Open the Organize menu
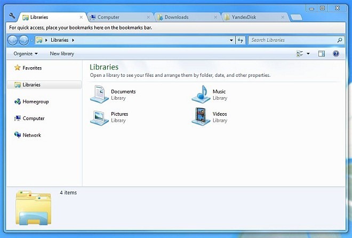Viewport: 352px width, 238px height. pos(26,54)
